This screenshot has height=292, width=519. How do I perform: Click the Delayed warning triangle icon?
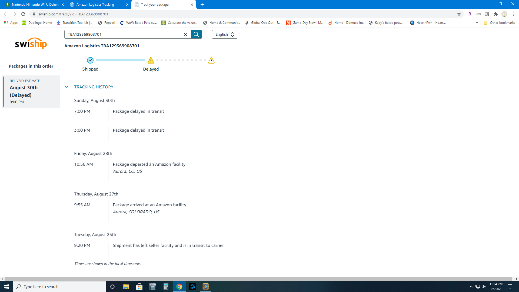(x=151, y=60)
